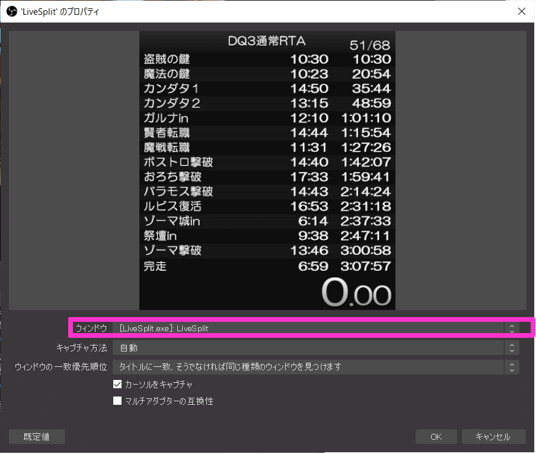Viewport: 536px width, 454px height.
Task: Close the LiveSplit properties dialog
Action: [521, 11]
